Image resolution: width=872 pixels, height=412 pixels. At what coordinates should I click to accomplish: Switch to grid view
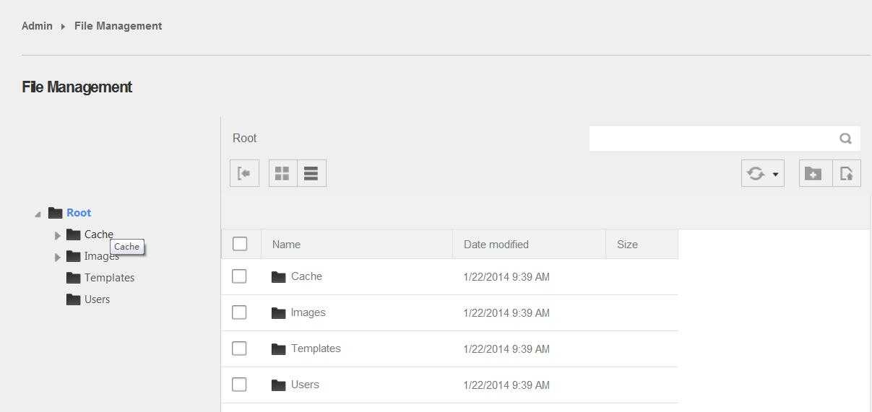point(282,173)
